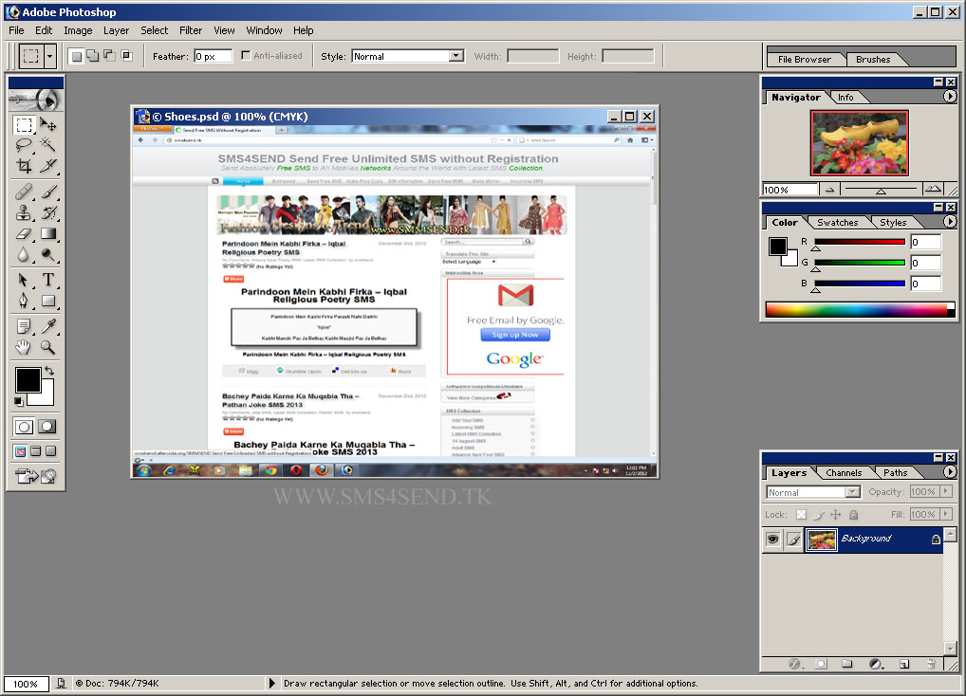
Task: Open the Color panel flyout menu
Action: click(950, 222)
